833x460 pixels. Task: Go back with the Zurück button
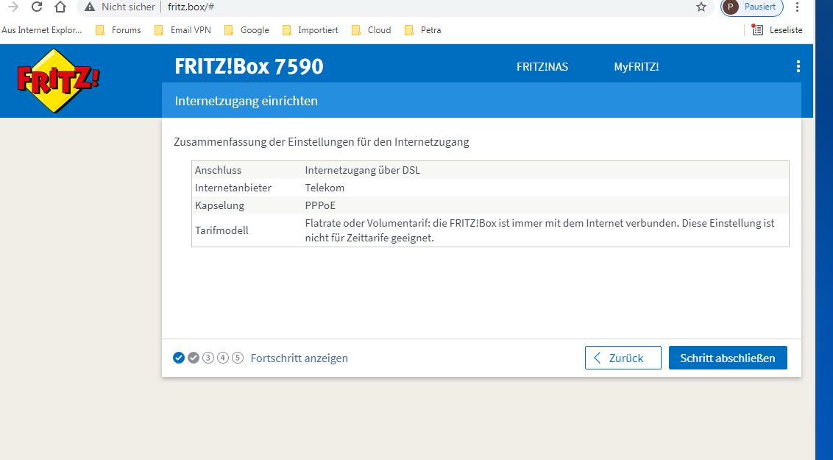(x=623, y=358)
